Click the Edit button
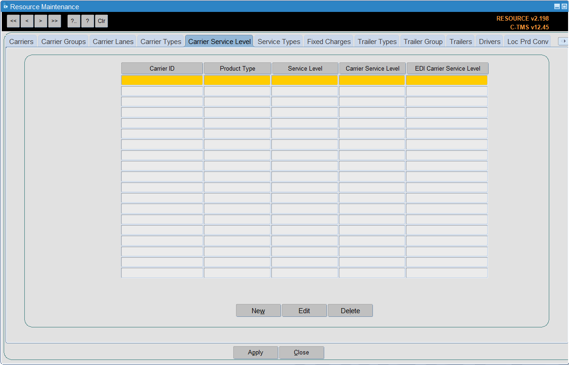Screen dimensions: 569x365 coord(304,310)
